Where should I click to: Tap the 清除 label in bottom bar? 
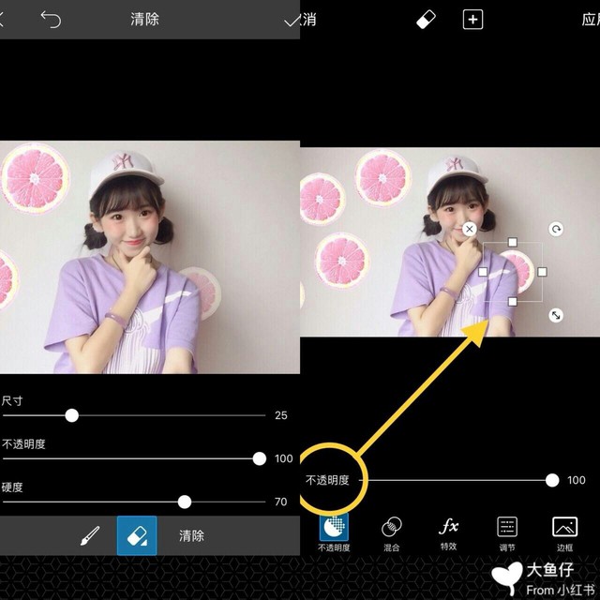[x=191, y=535]
